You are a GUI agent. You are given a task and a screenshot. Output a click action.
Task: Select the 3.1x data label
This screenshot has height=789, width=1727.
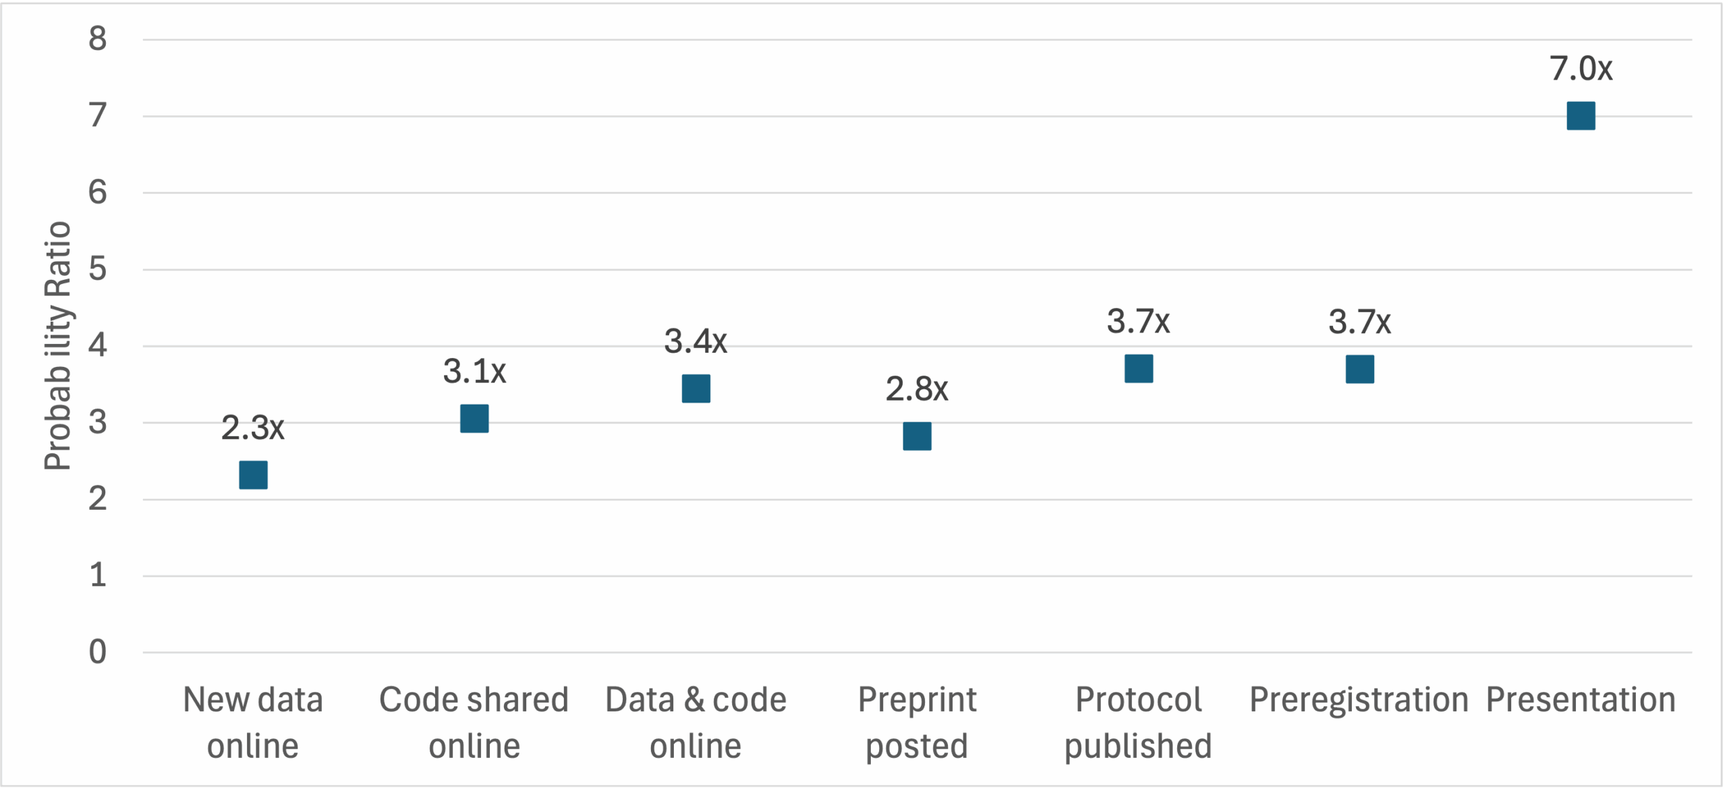click(x=474, y=372)
